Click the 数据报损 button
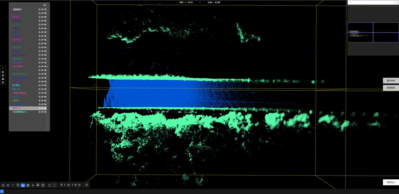The image size is (399, 194). (x=391, y=88)
